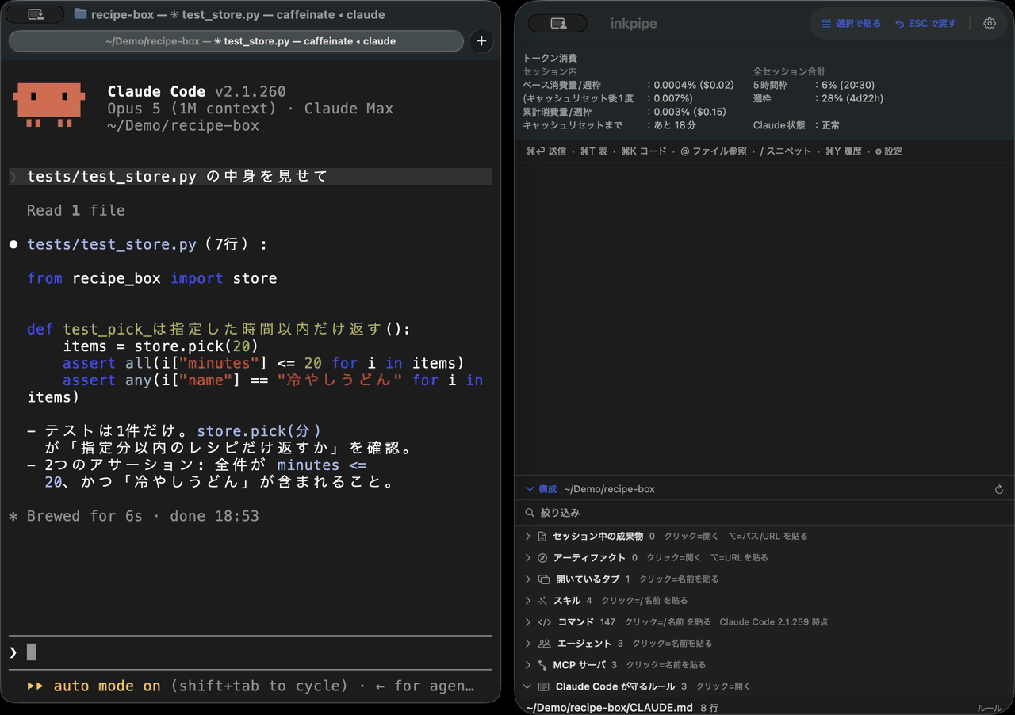This screenshot has height=715, width=1015.
Task: Click the terminal window profile pill icon
Action: (x=35, y=14)
